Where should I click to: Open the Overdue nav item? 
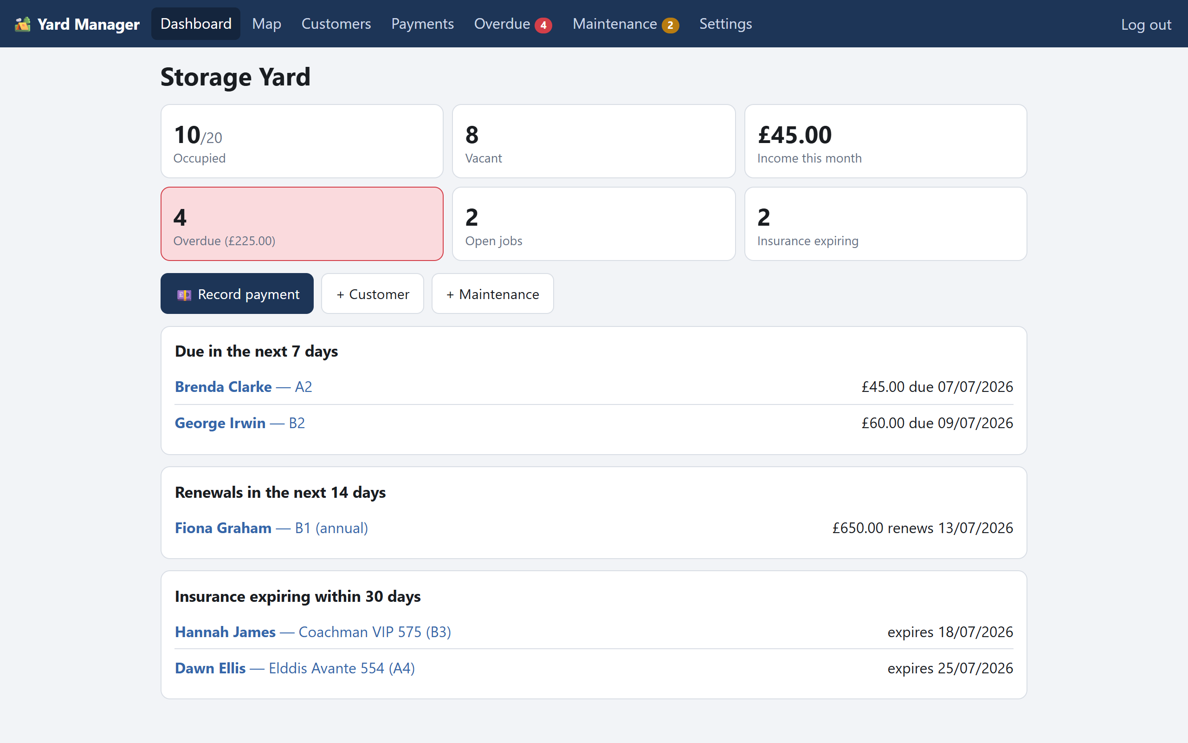[x=513, y=24]
